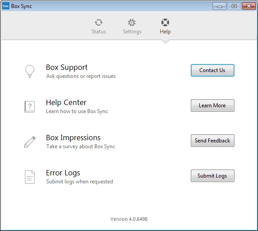
Task: Click the Box Support lightbulb icon
Action: 30,71
